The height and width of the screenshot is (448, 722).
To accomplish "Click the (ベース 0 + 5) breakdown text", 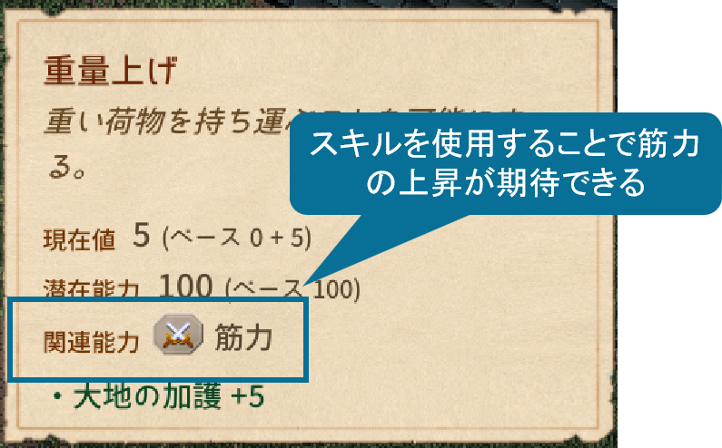I will point(237,238).
